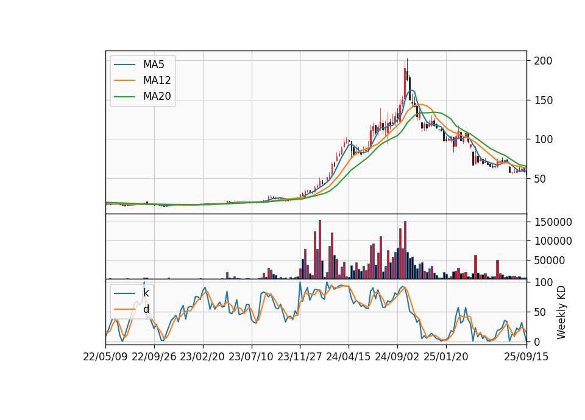This screenshot has height=420, width=585.
Task: Click the orange MA12 legend line sample
Action: [124, 80]
